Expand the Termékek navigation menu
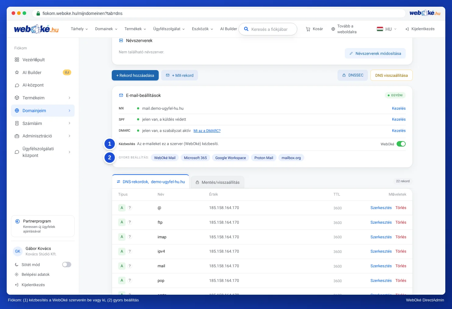This screenshot has width=452, height=309. (135, 29)
